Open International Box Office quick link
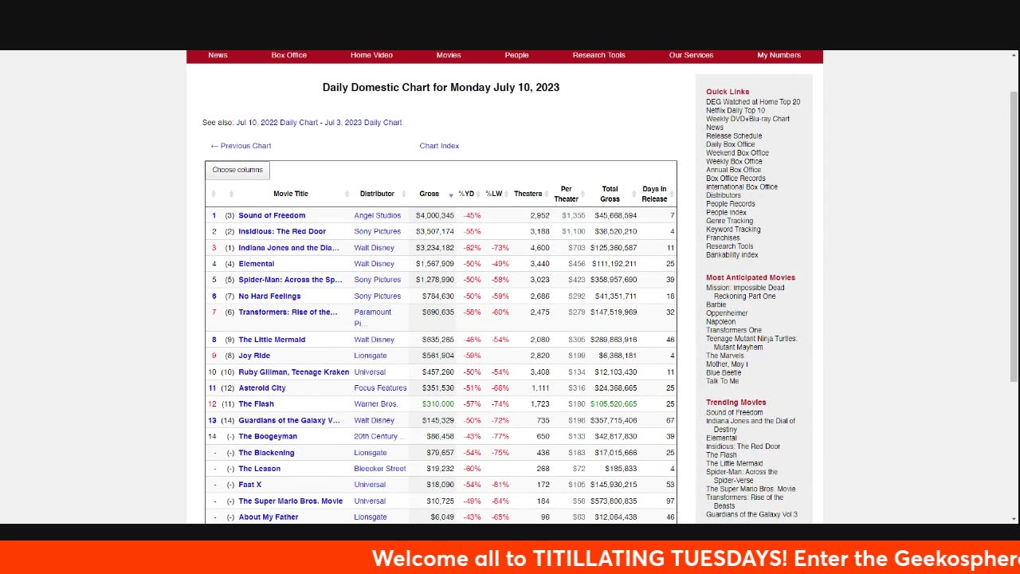This screenshot has height=574, width=1020. (x=742, y=187)
